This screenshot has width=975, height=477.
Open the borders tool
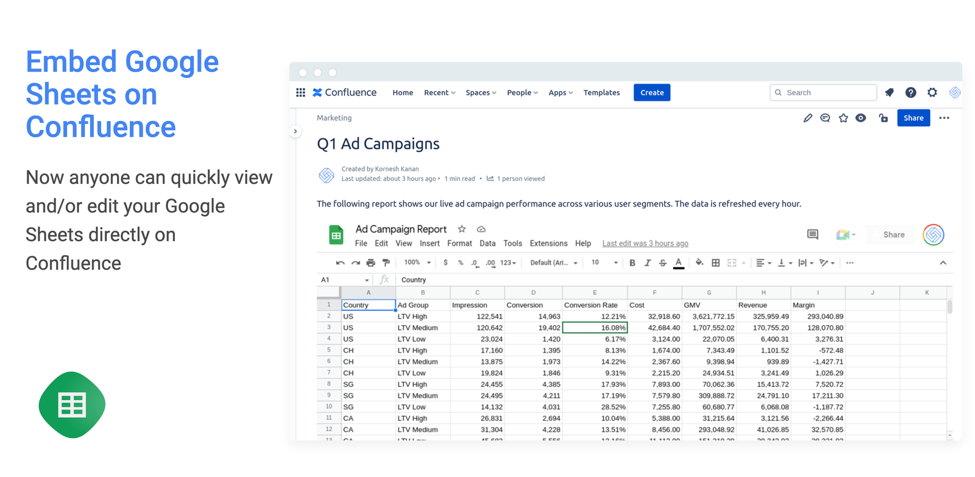point(716,263)
